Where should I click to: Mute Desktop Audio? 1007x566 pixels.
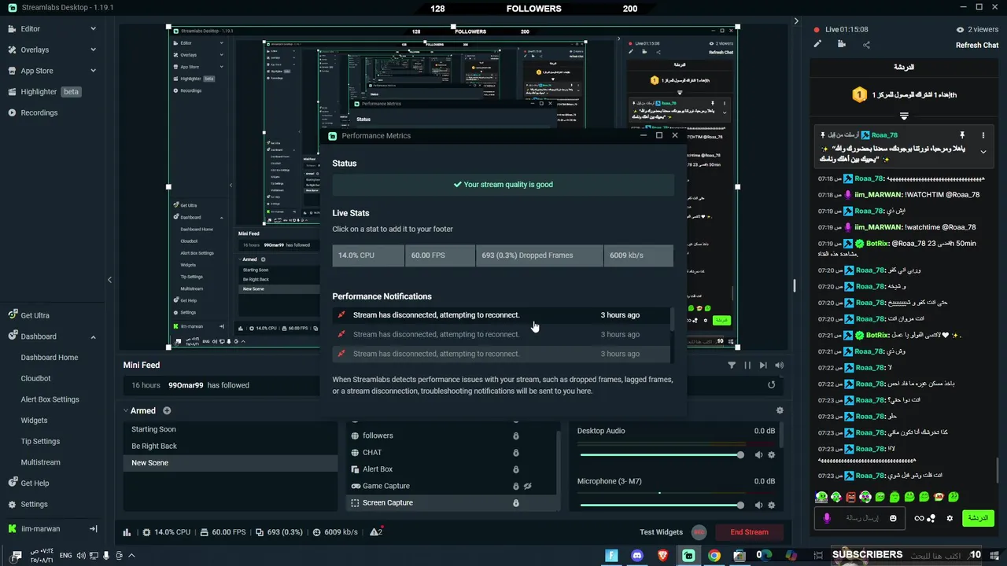coord(758,454)
